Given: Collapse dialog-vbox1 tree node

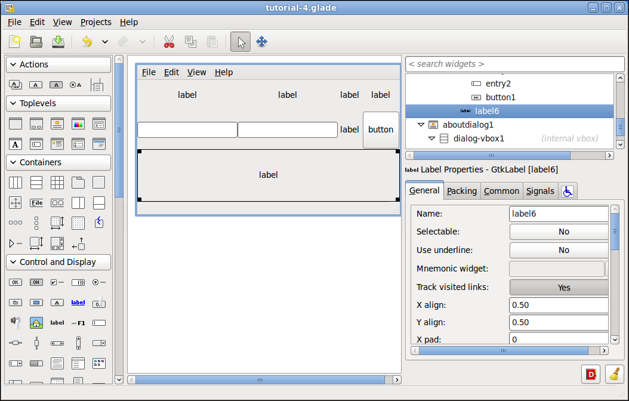Looking at the screenshot, I should [431, 138].
